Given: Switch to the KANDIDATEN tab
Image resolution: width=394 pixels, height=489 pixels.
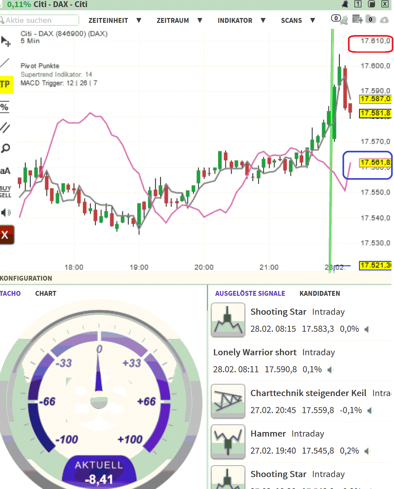Looking at the screenshot, I should coord(320,293).
